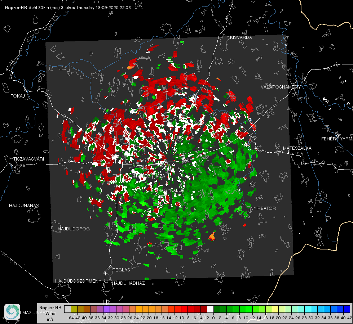The image size is (353, 324).
Task: Select the VÁSÁROSNAMÉNY label on map
Action: click(x=281, y=87)
